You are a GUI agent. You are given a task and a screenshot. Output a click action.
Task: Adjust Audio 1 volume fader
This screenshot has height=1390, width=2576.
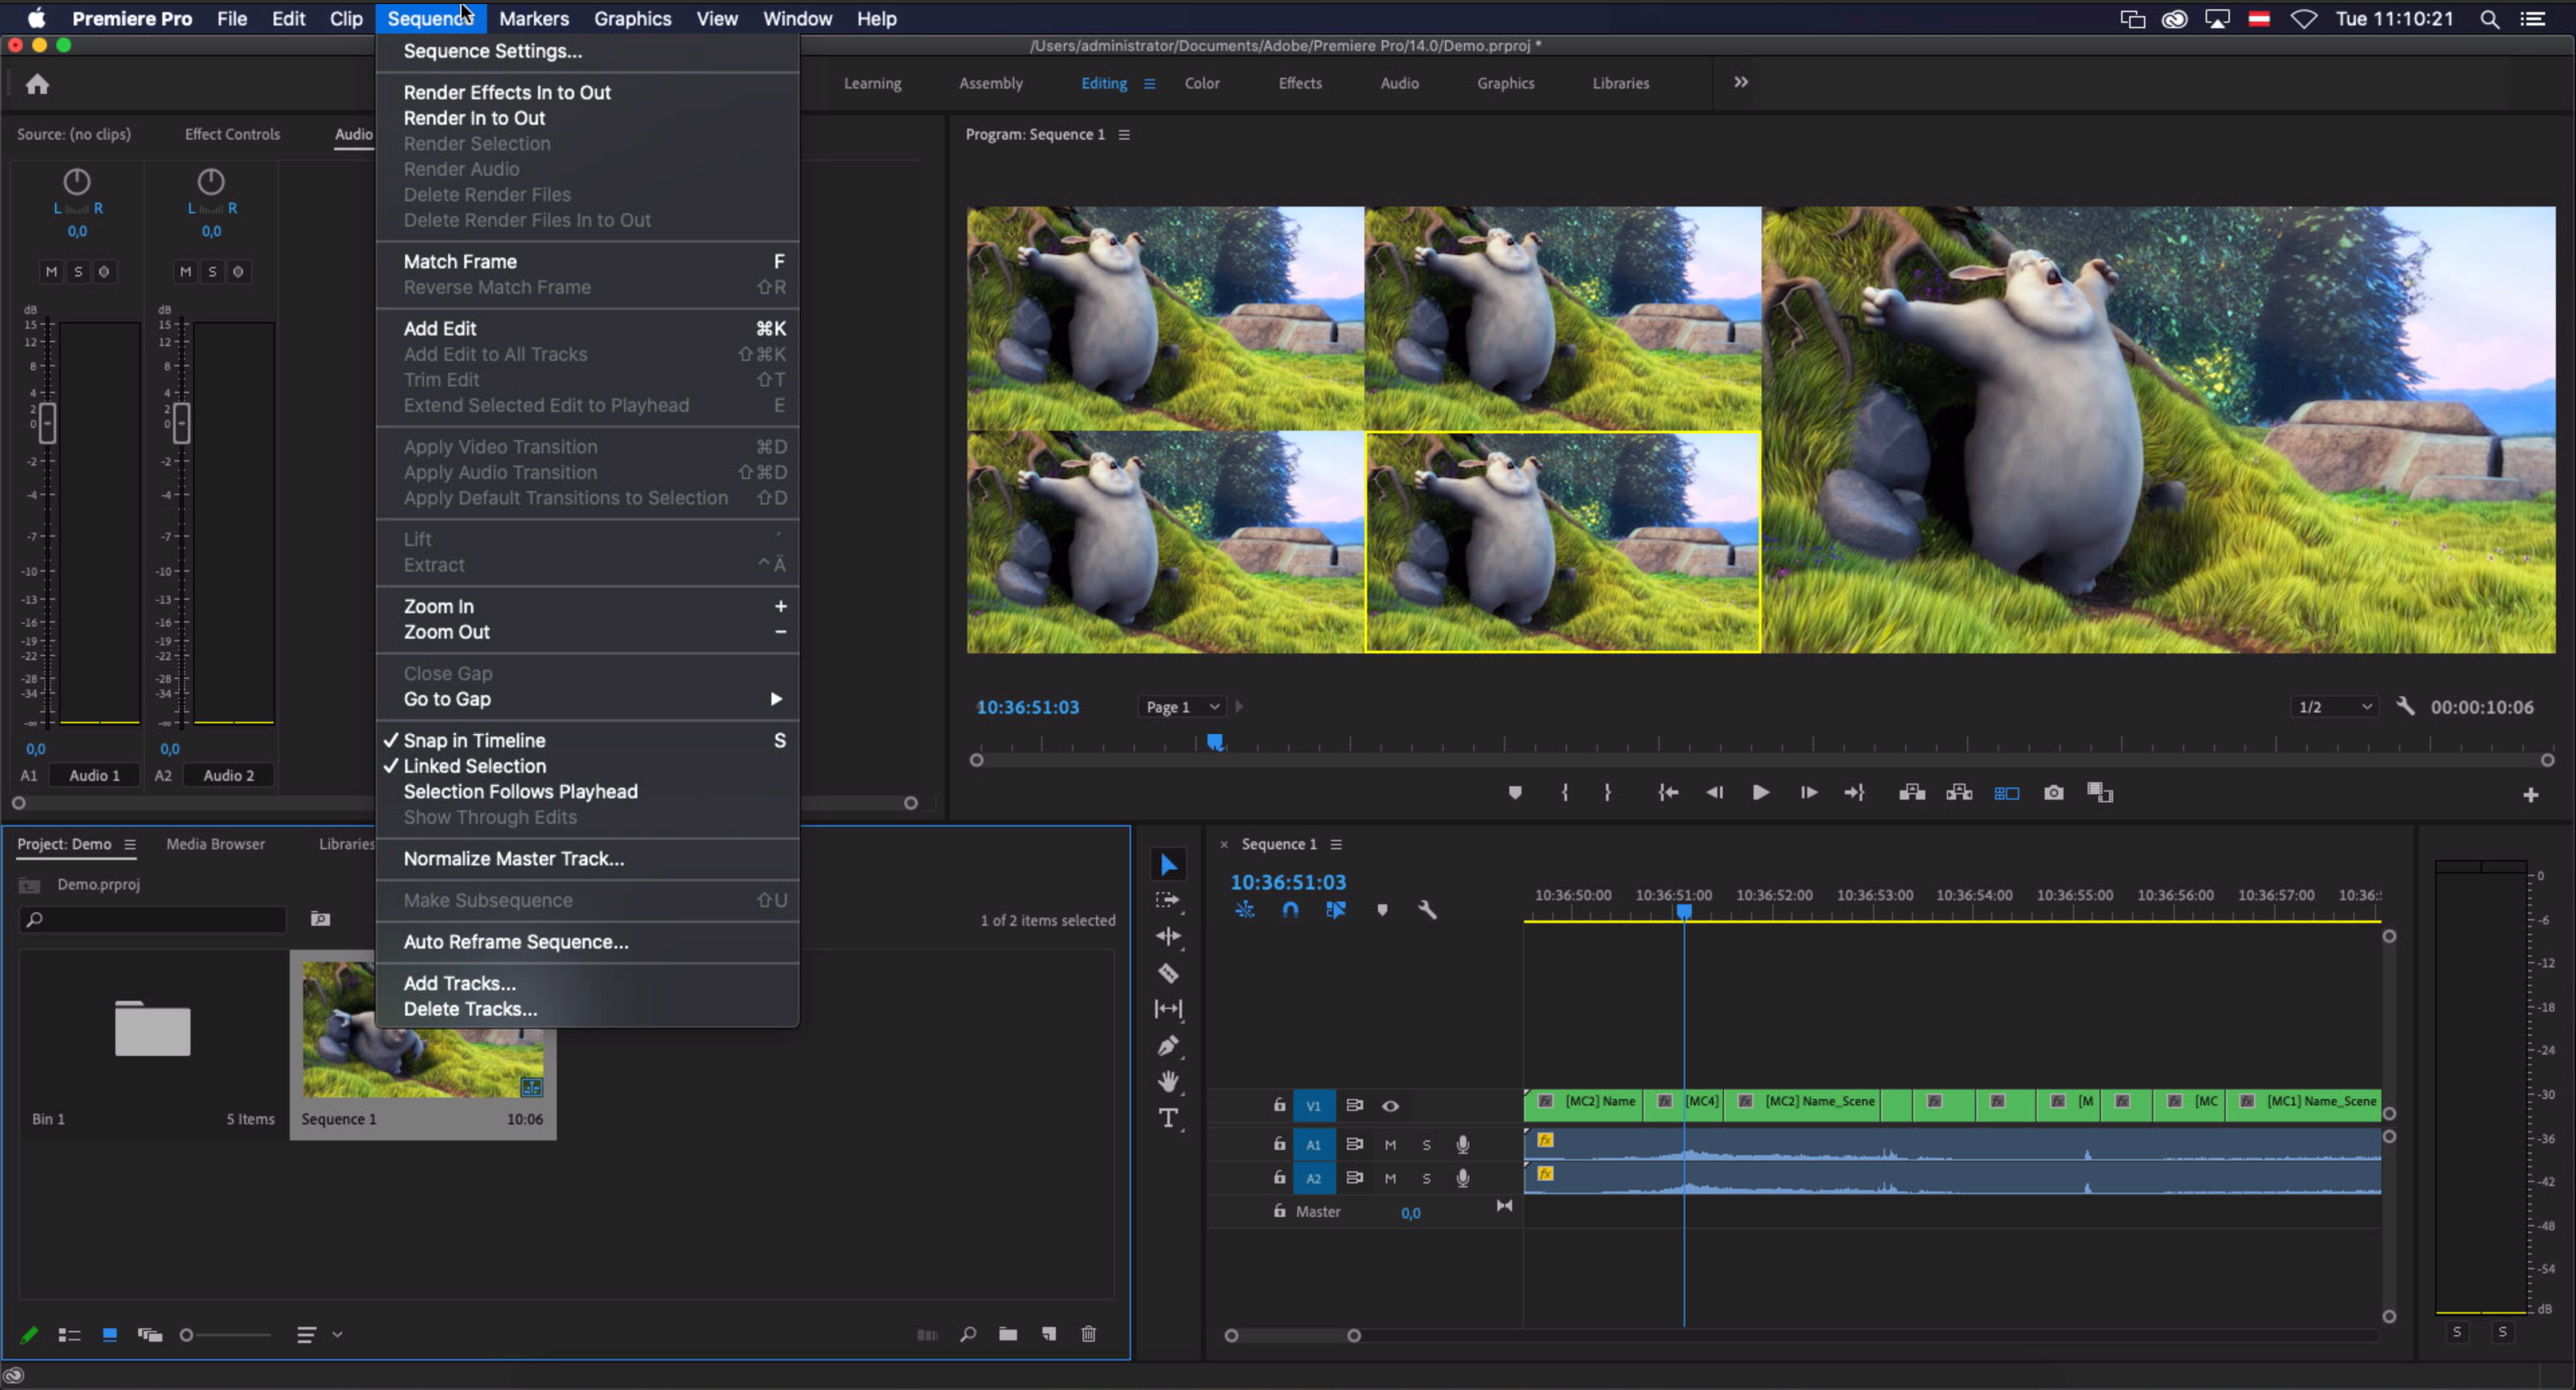pos(47,423)
